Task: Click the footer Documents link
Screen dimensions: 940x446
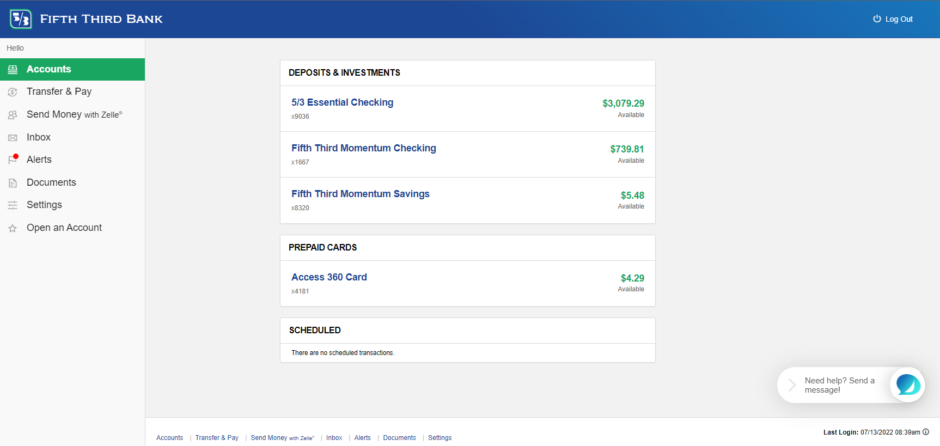Action: (399, 438)
